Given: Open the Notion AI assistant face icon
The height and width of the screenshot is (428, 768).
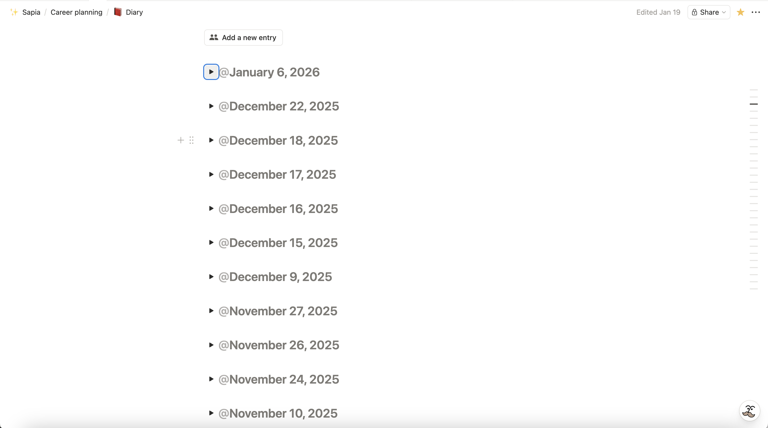Looking at the screenshot, I should [749, 411].
